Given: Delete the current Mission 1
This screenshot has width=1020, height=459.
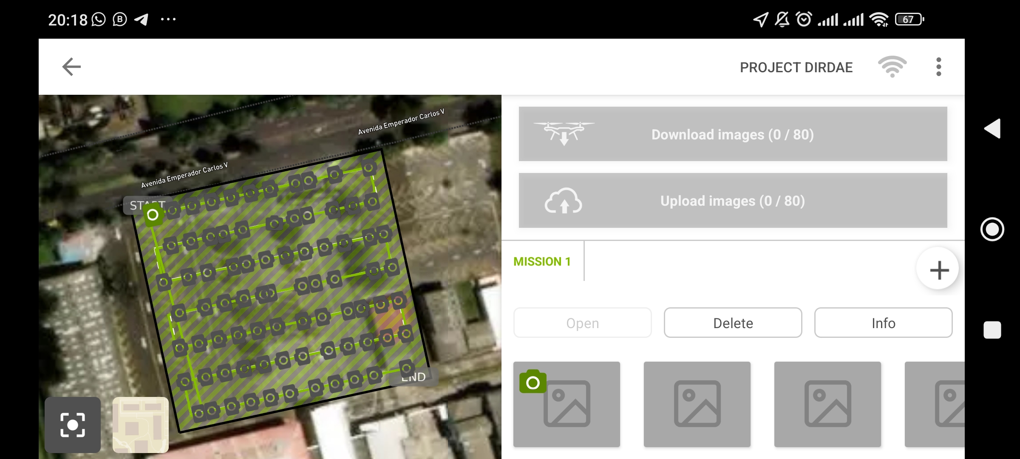Looking at the screenshot, I should click(733, 323).
